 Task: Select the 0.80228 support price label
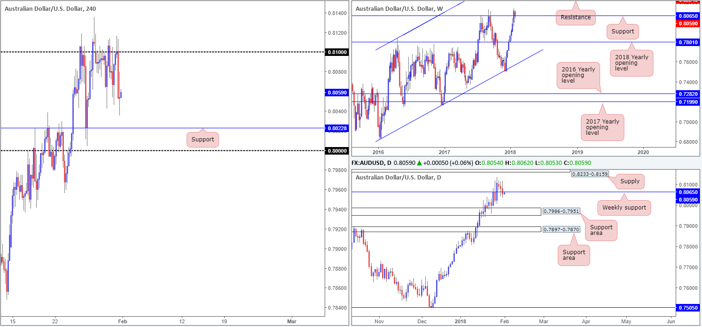click(336, 128)
